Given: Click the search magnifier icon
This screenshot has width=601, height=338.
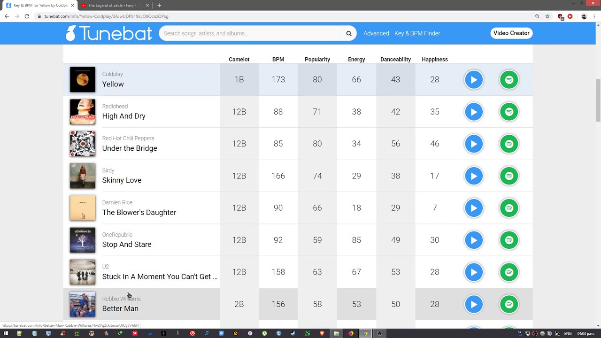Looking at the screenshot, I should coord(349,33).
